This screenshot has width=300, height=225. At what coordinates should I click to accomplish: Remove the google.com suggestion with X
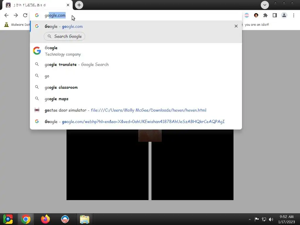(x=236, y=26)
